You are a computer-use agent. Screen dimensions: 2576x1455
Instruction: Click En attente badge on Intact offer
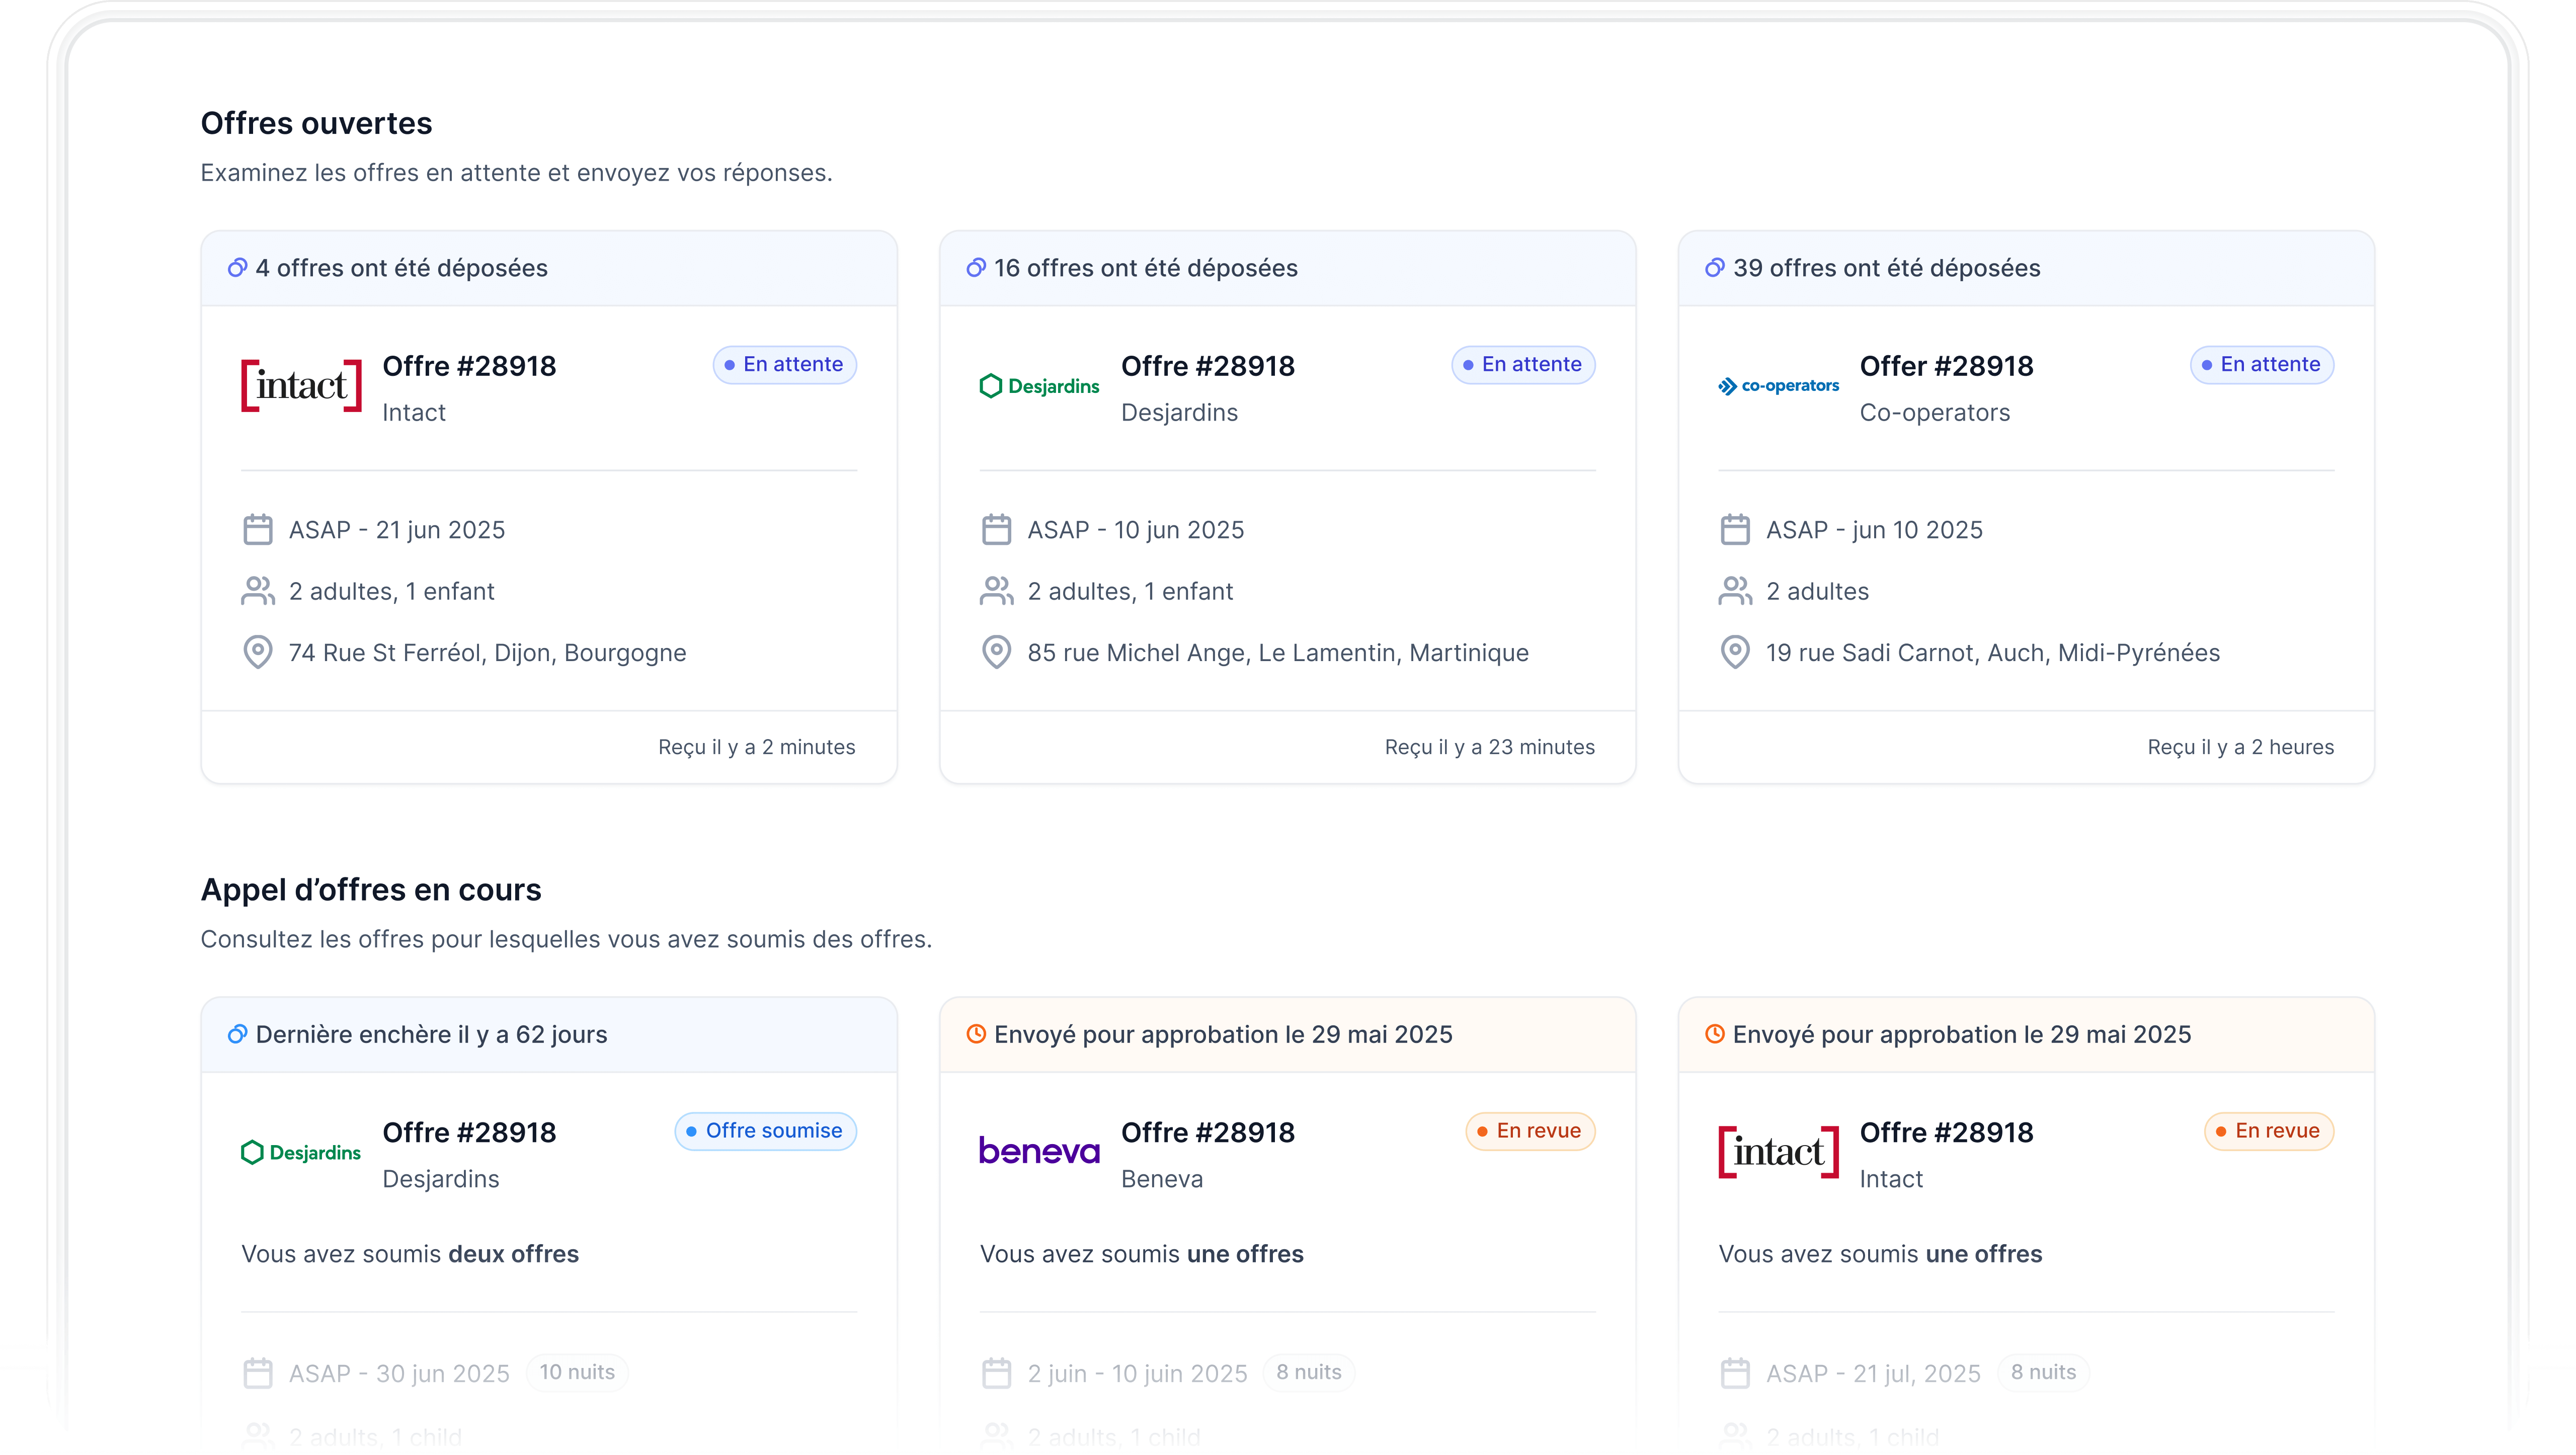pos(784,365)
